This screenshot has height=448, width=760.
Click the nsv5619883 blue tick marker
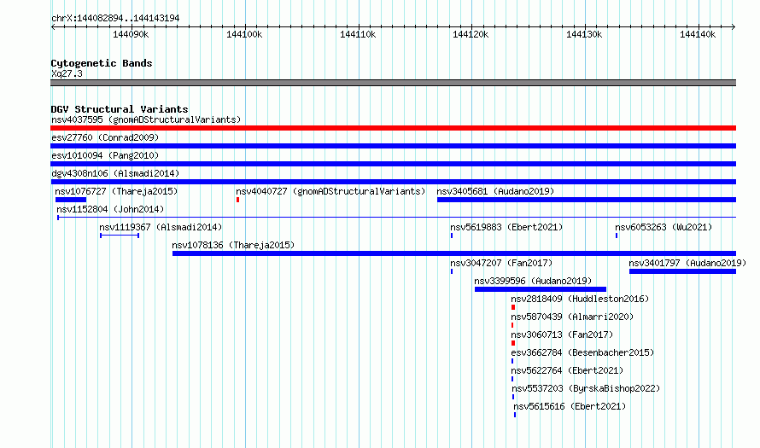[x=452, y=236]
